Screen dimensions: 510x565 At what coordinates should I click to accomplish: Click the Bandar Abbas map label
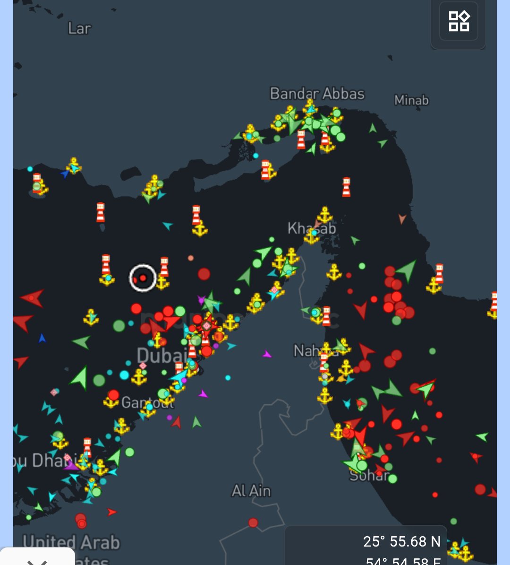pos(317,94)
